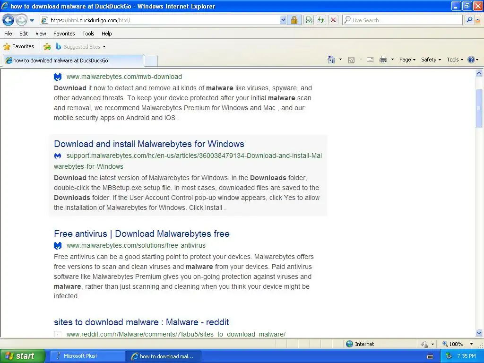Screen dimensions: 484x363
Task: Click the magnifier search button
Action: (469, 20)
